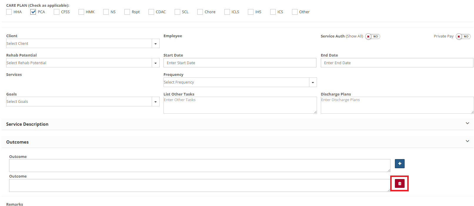Click the second Outcome text box
Viewport: 474px width, 206px height.
[200, 185]
